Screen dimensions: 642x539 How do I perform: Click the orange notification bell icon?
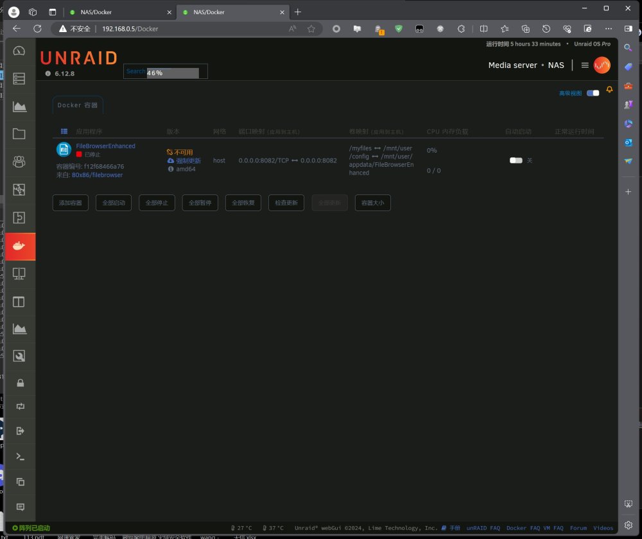(609, 90)
